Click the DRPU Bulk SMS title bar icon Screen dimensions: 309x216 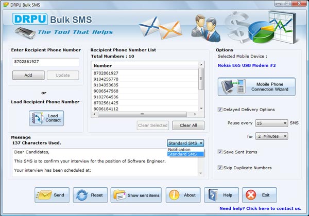tap(6, 4)
